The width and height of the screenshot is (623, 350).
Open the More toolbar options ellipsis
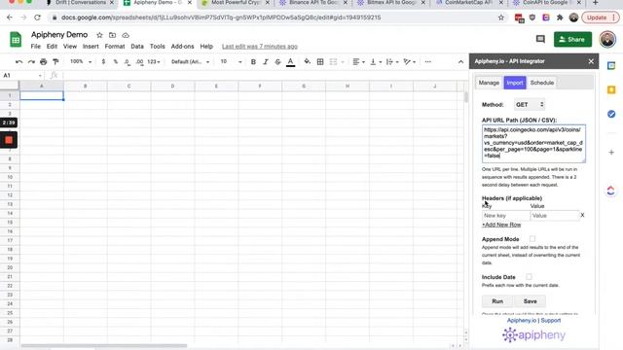pyautogui.click(x=427, y=62)
